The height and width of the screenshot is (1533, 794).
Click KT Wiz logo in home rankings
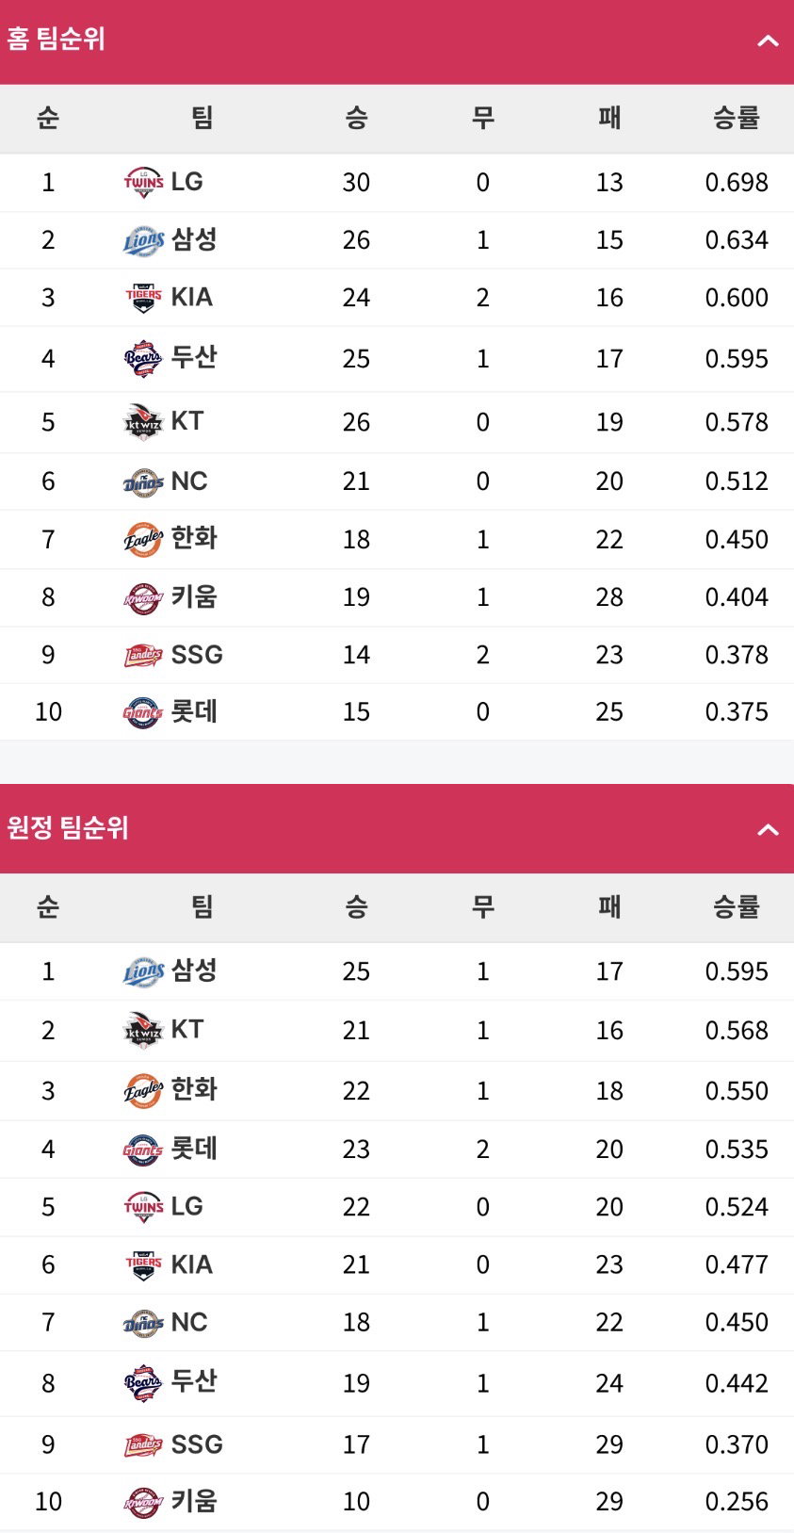(143, 422)
